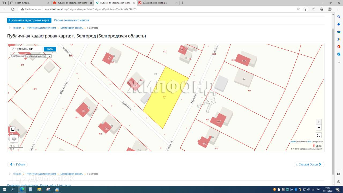Open Edge tab actions menu
Image resolution: width=343 pixels, height=193 pixels.
pos(4,3)
